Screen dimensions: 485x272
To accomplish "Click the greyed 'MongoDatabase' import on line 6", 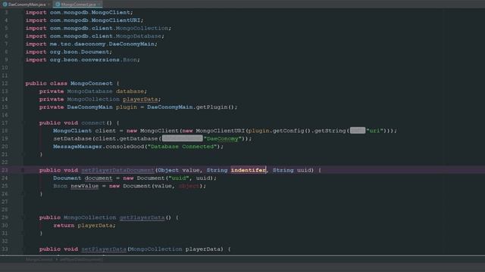I will 139,36.
